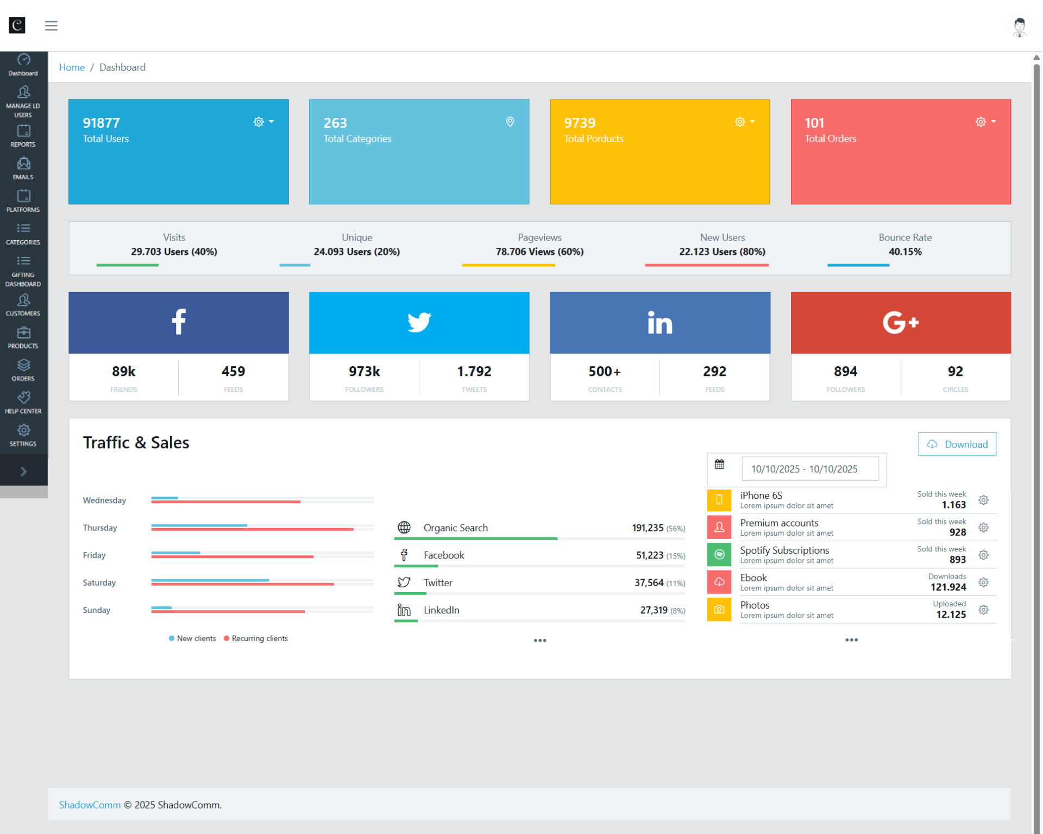Click the Home breadcrumb link
Image resolution: width=1043 pixels, height=834 pixels.
[x=72, y=67]
